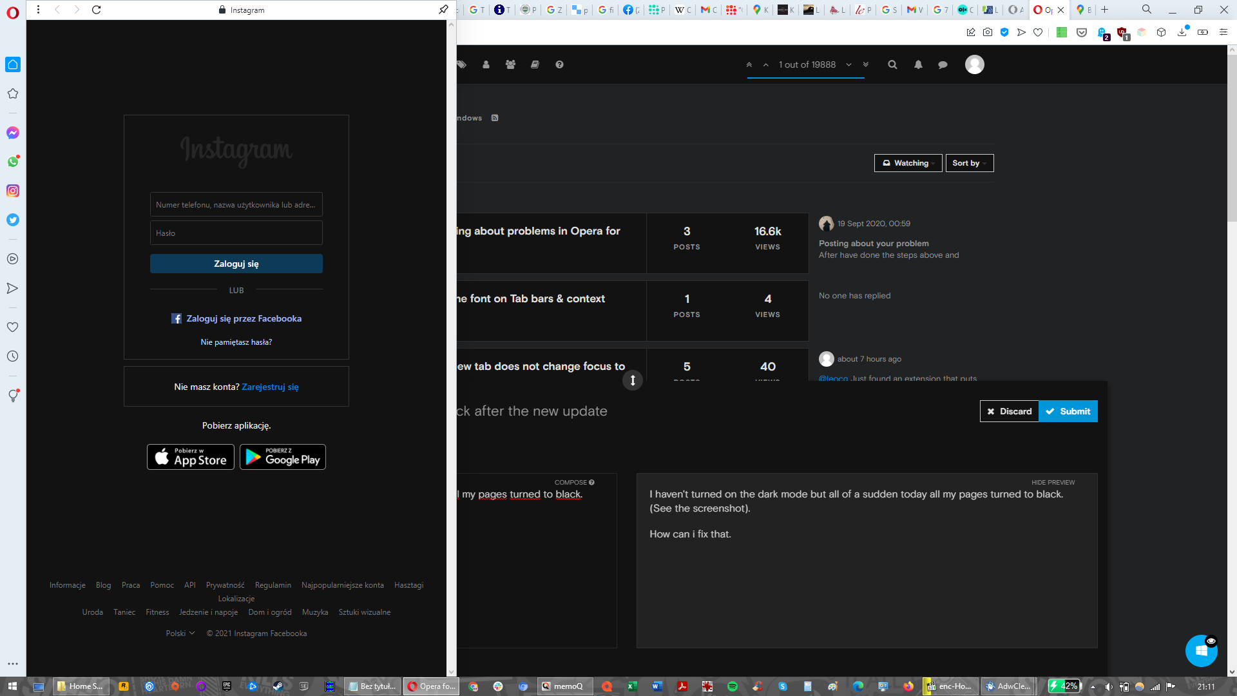
Task: Open a new browser tab
Action: pos(1105,10)
